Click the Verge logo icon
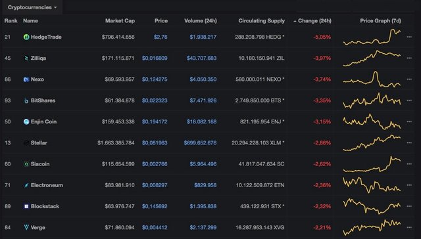This screenshot has width=421, height=239. (26, 227)
